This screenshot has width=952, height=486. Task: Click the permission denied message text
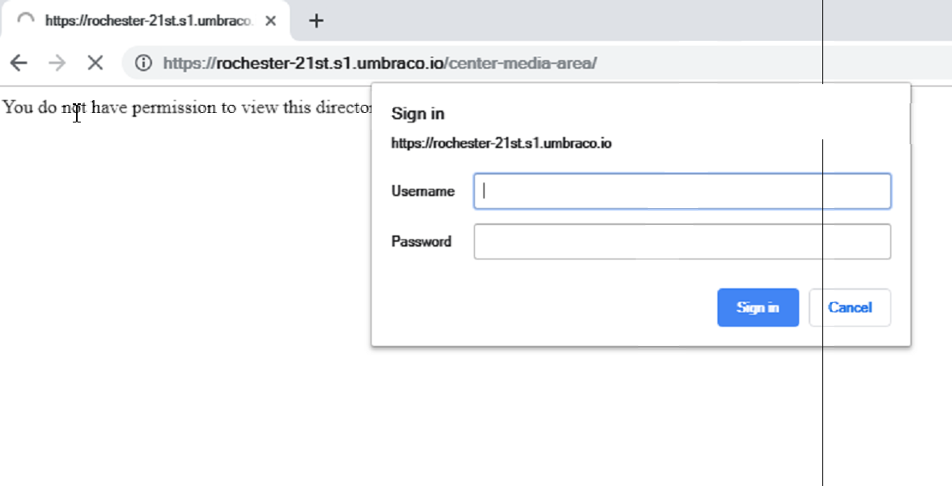(187, 107)
